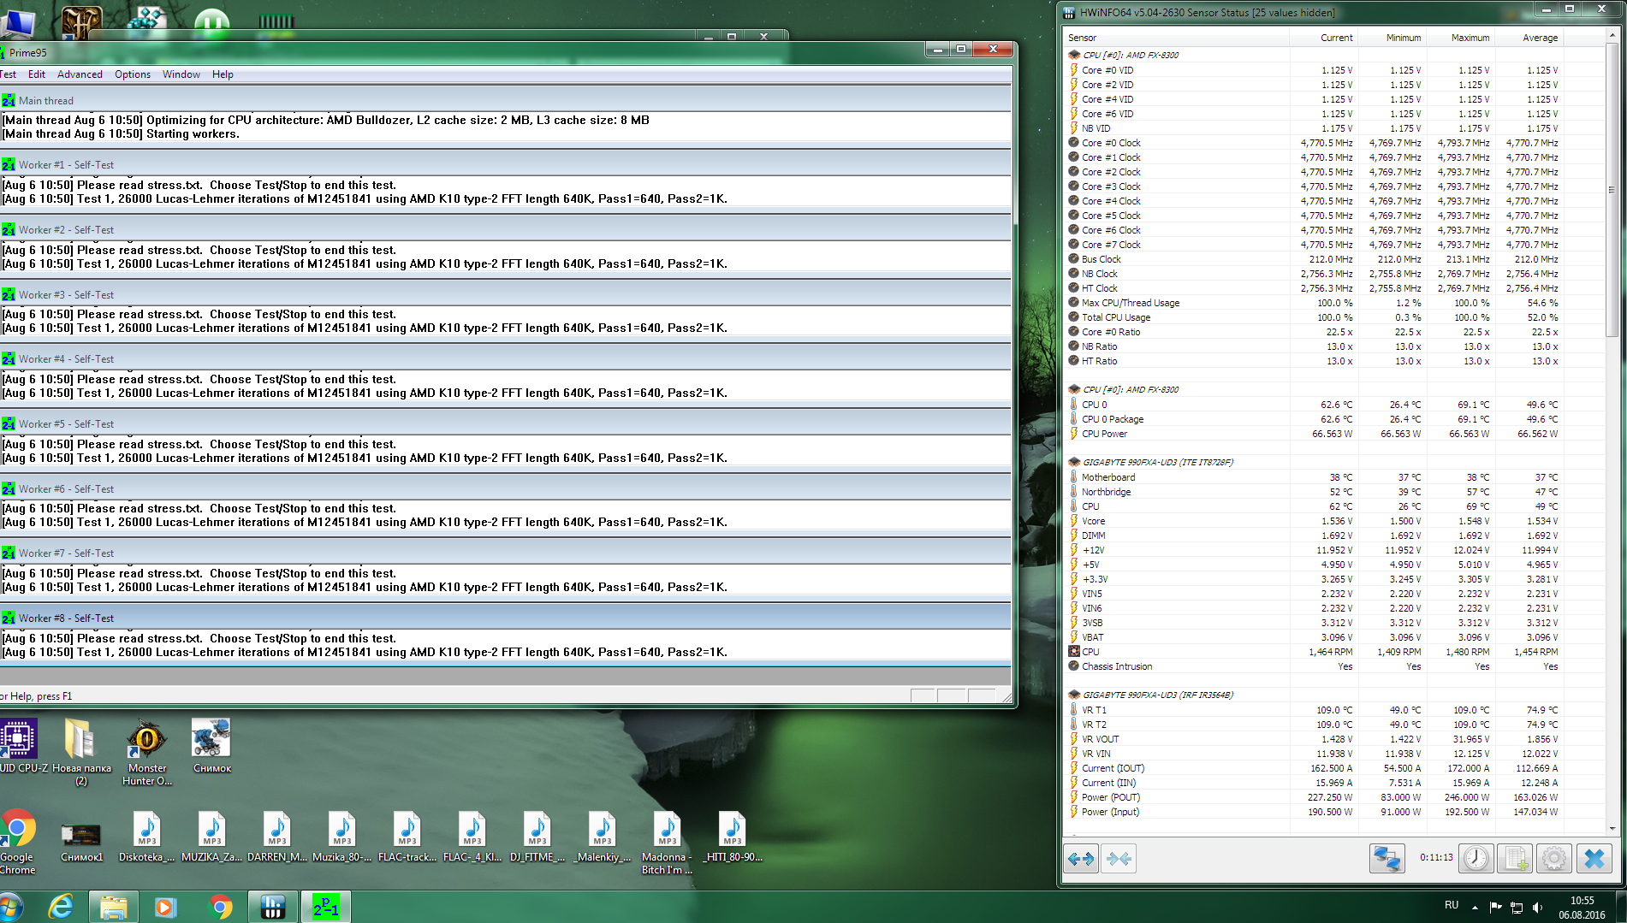Image resolution: width=1627 pixels, height=923 pixels.
Task: Click the Current column header in HWiNFO
Action: point(1323,38)
